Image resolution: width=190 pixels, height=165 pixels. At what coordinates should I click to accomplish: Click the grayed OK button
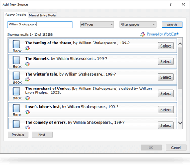151,148
